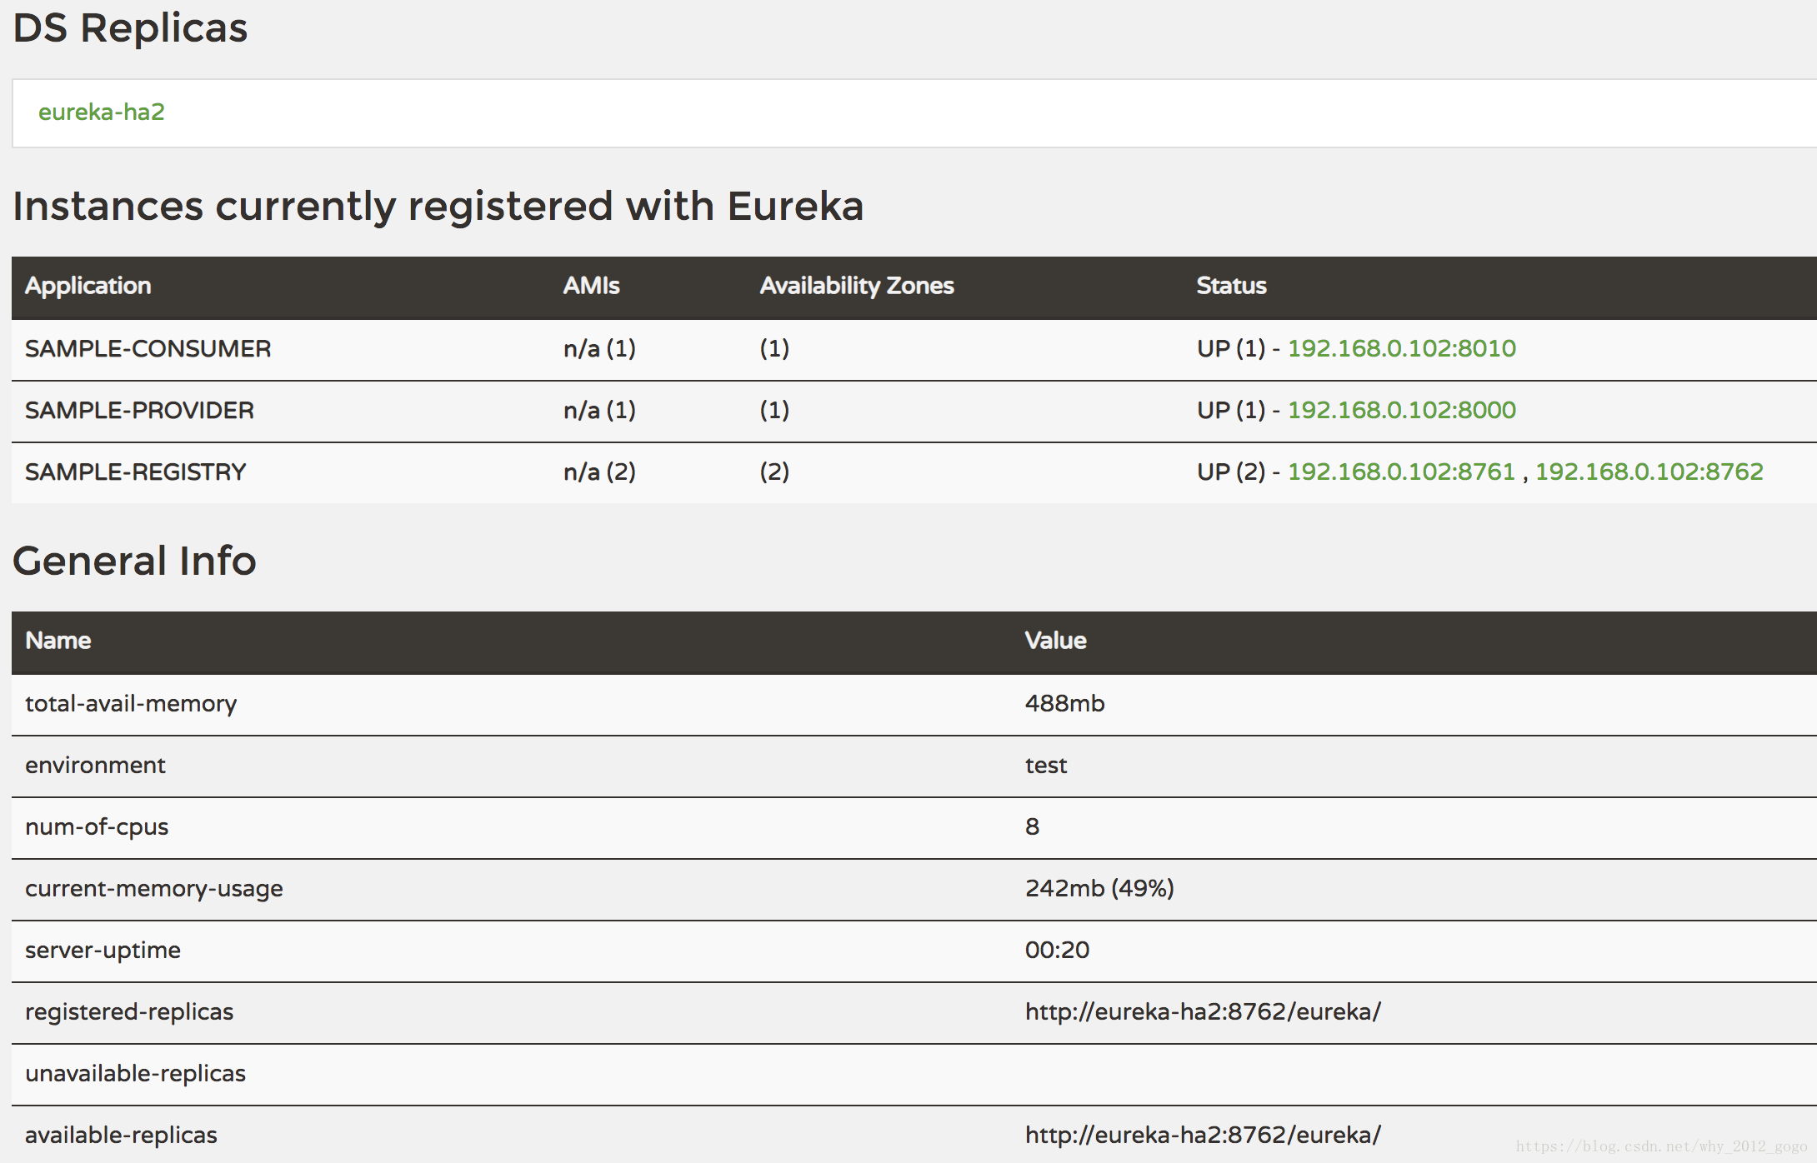
Task: Click the AMIs column header
Action: coord(591,286)
